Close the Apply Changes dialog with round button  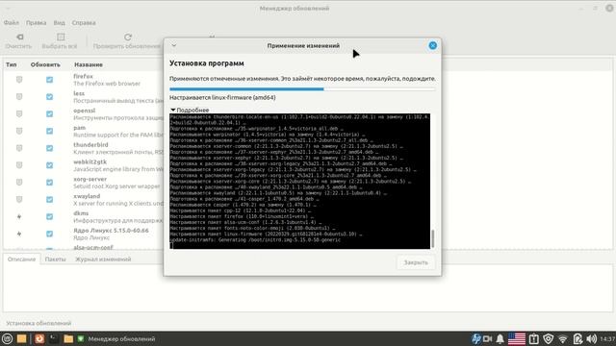432,45
